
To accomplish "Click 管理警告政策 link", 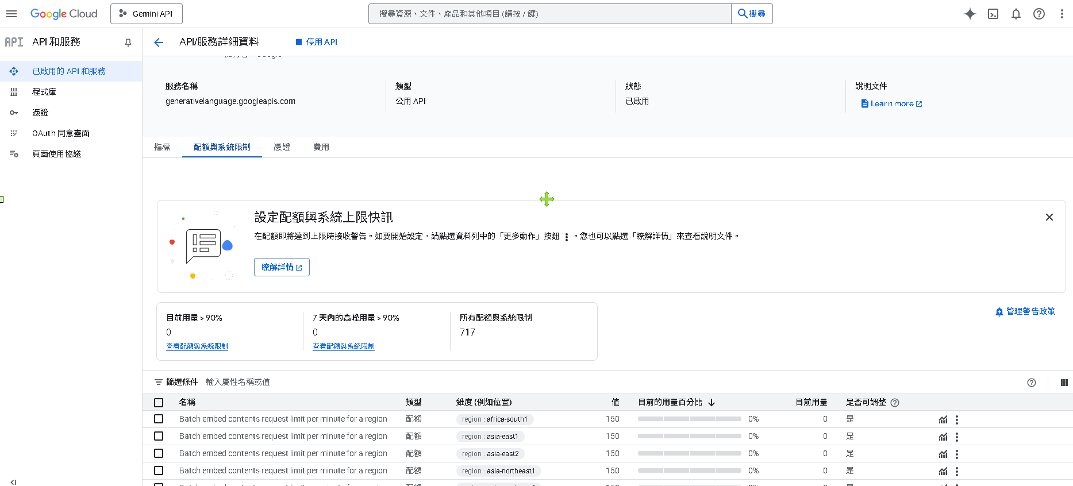I will point(1025,311).
